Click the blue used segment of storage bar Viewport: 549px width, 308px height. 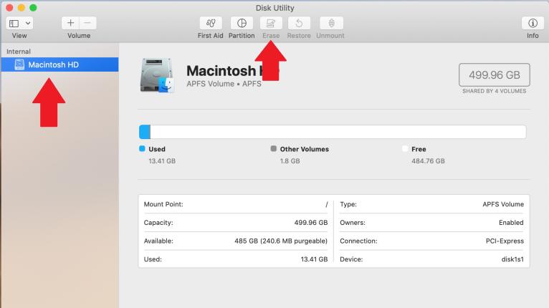pos(145,132)
